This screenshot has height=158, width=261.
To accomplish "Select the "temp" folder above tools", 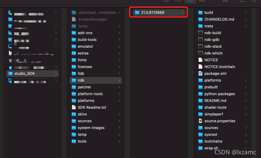I will [82, 134].
